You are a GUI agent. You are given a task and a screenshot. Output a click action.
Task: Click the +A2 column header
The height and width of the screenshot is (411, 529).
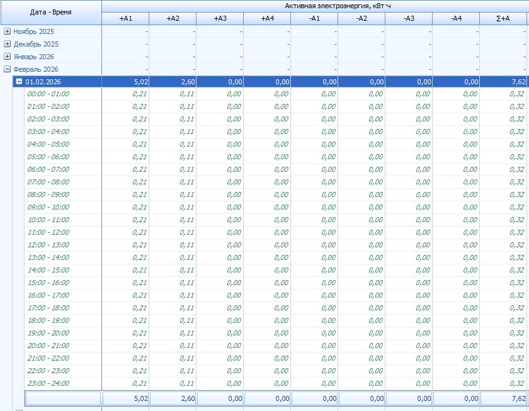pyautogui.click(x=173, y=18)
